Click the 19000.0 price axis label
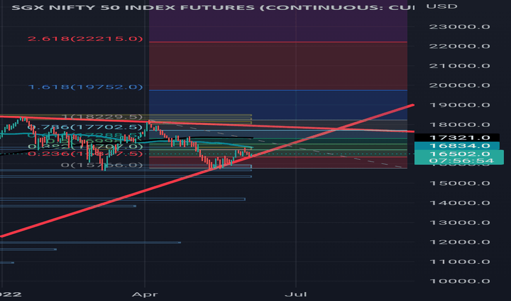Viewport: 511px width, 301px height. (x=459, y=105)
